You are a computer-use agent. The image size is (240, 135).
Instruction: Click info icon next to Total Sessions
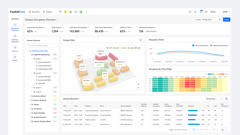point(63,28)
